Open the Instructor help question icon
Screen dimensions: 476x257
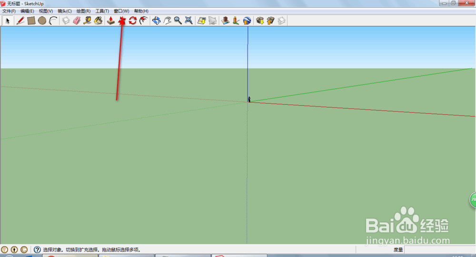pyautogui.click(x=37, y=250)
